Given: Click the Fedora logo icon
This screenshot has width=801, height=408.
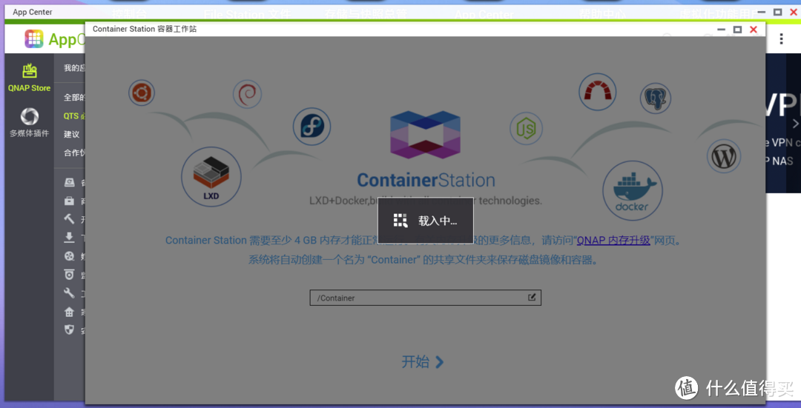Looking at the screenshot, I should [x=311, y=126].
